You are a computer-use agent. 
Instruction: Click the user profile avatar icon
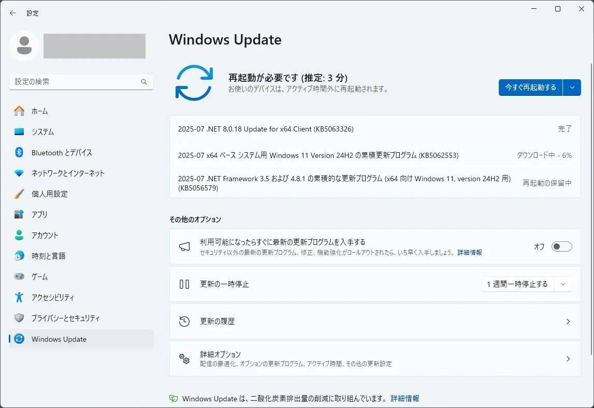coord(24,46)
